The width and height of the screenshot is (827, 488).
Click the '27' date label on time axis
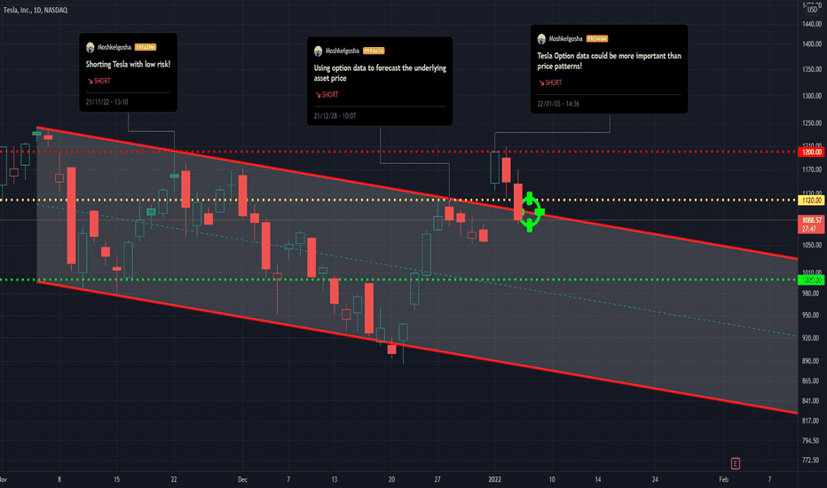tap(437, 479)
